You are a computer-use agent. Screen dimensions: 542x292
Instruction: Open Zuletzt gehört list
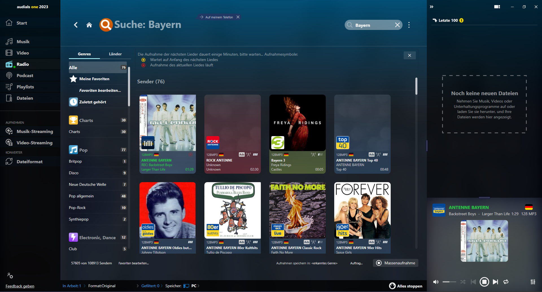point(98,102)
